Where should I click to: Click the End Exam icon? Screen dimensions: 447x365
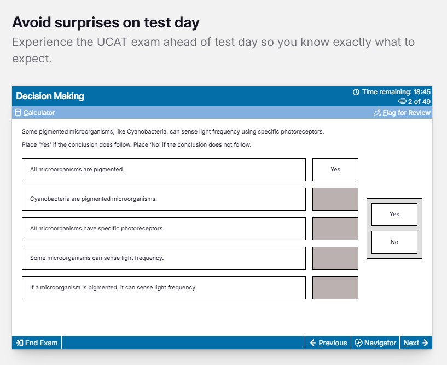(x=20, y=343)
